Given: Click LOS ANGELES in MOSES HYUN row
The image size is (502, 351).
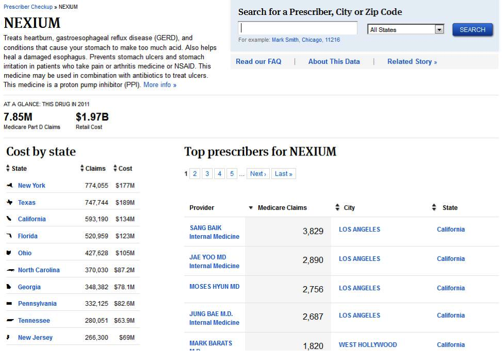Looking at the screenshot, I should [359, 288].
